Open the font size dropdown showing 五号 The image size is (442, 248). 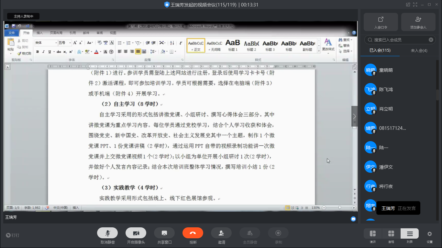pyautogui.click(x=70, y=43)
